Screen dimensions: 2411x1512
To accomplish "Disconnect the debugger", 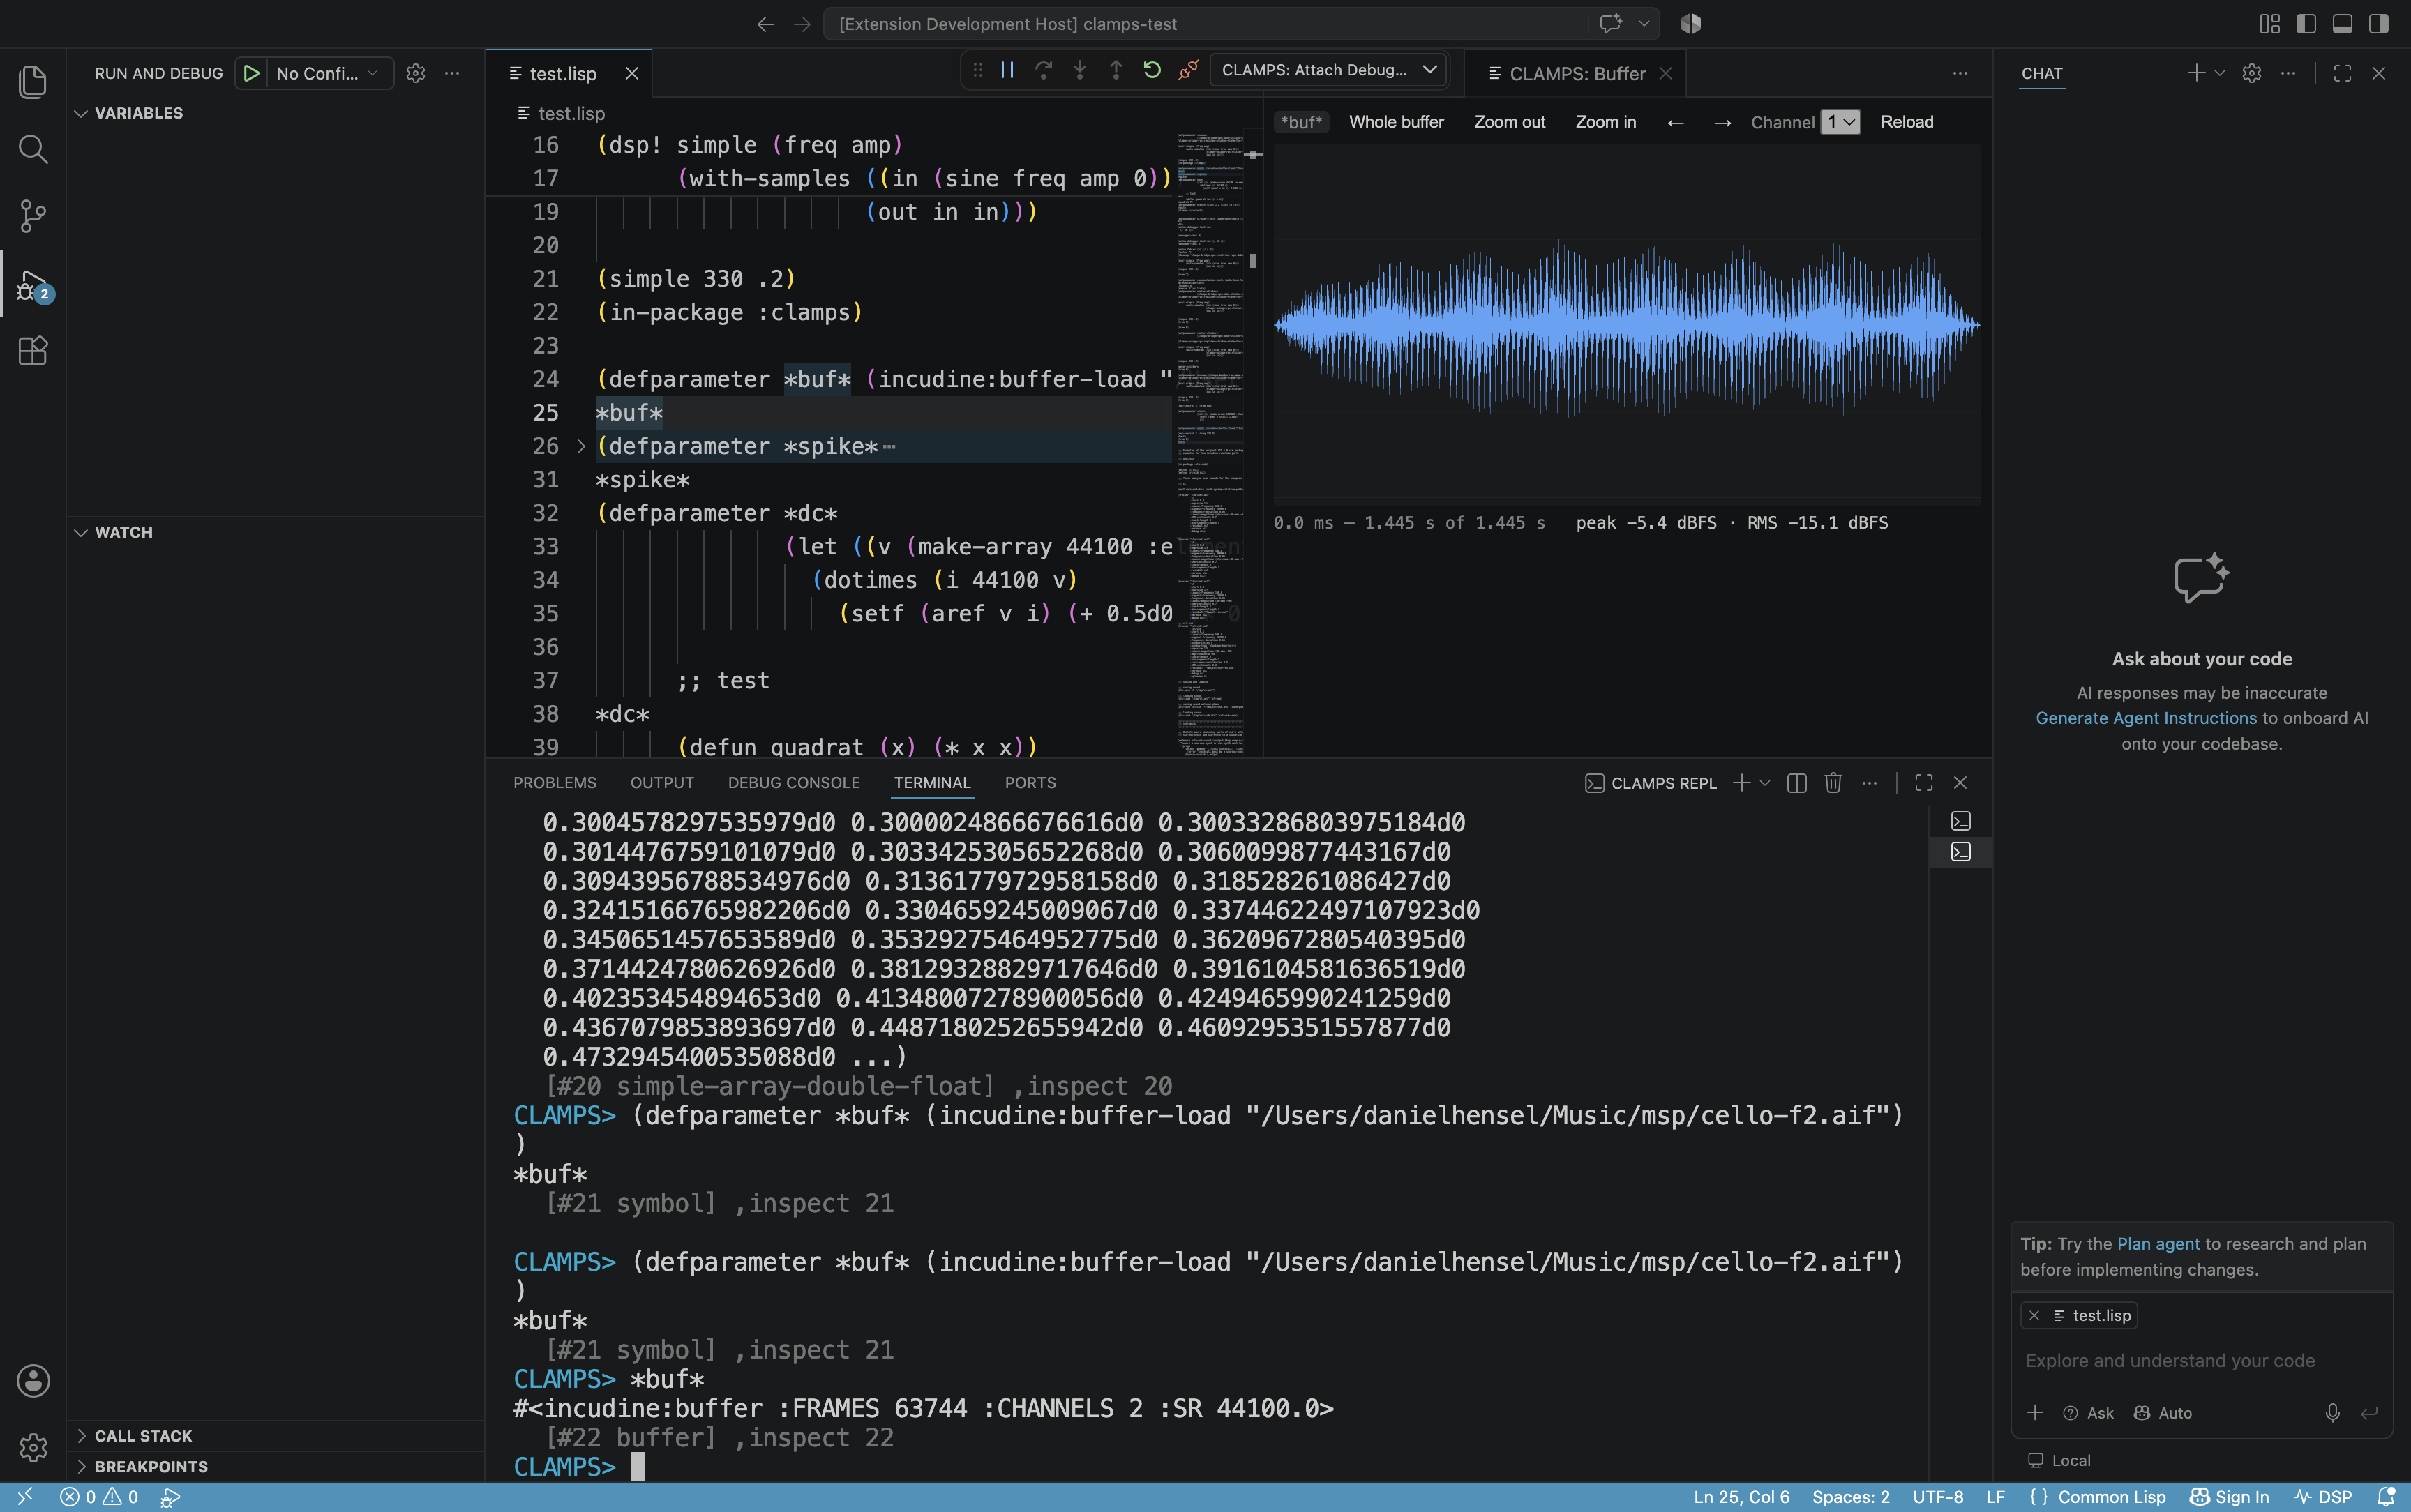I will 1188,70.
